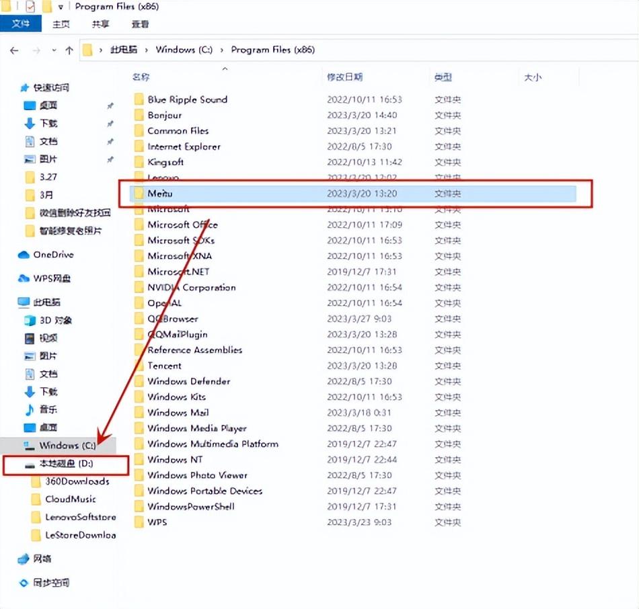Go forward with the right arrow button
Image resolution: width=639 pixels, height=609 pixels.
(x=36, y=50)
